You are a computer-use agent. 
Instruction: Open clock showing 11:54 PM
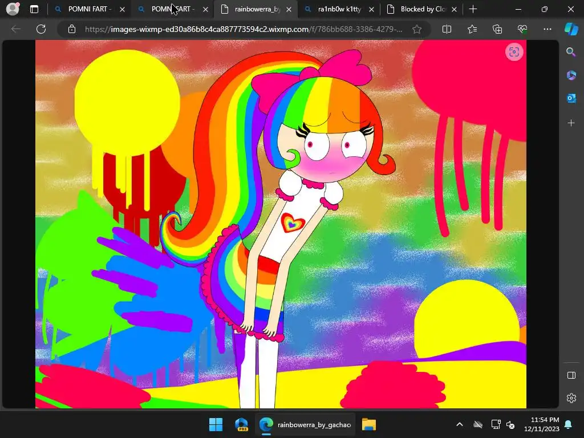point(542,424)
